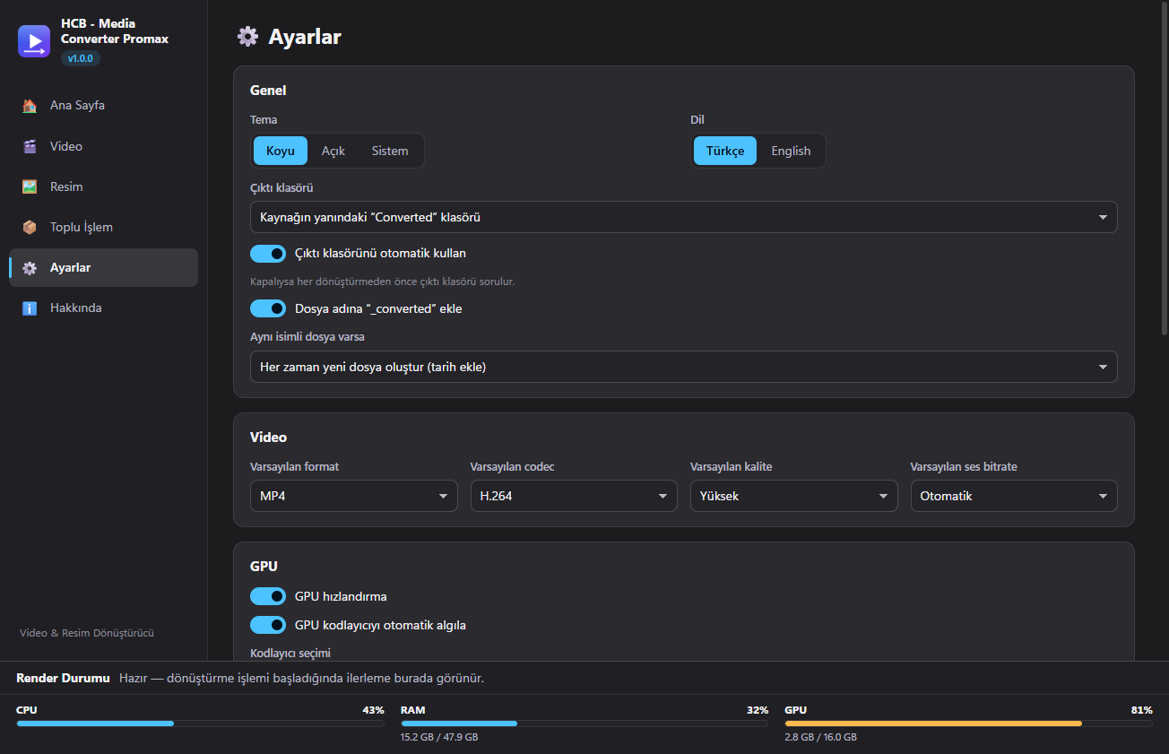Open the Resim section in sidebar

tap(103, 186)
